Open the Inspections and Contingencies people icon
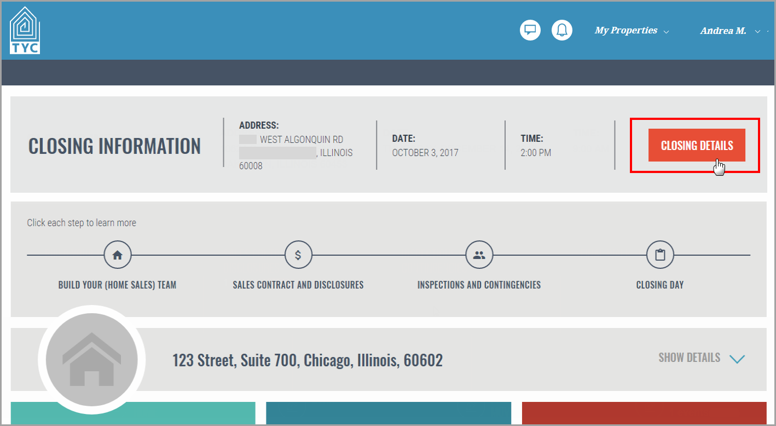The width and height of the screenshot is (776, 426). pyautogui.click(x=479, y=254)
